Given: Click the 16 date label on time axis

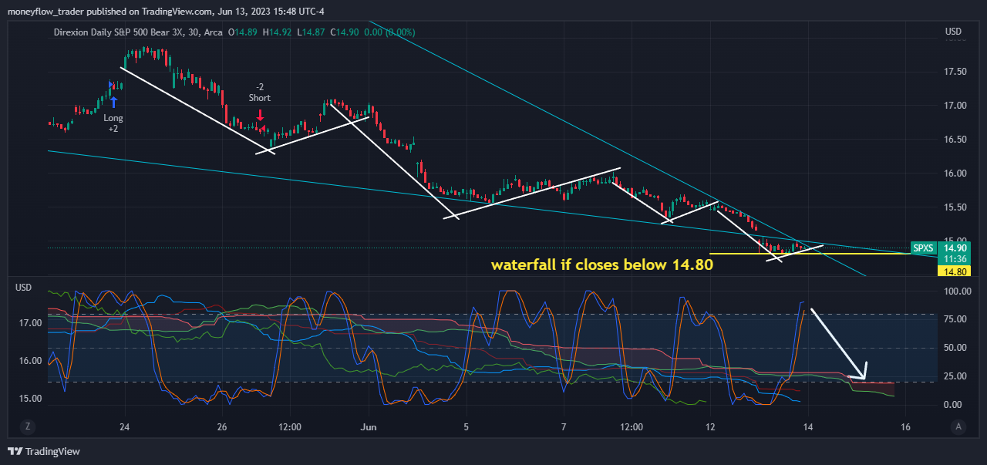Looking at the screenshot, I should pyautogui.click(x=905, y=426).
